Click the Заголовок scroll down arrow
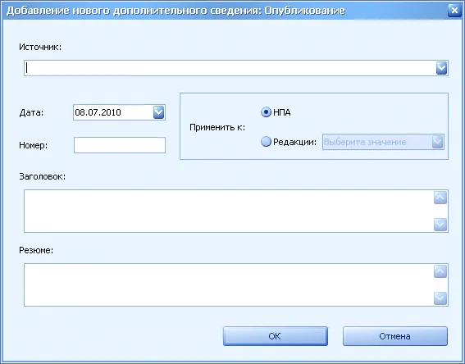This screenshot has width=465, height=364. pyautogui.click(x=440, y=225)
